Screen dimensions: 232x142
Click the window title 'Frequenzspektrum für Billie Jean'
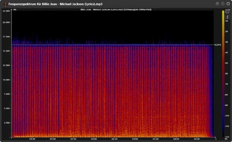[33, 4]
